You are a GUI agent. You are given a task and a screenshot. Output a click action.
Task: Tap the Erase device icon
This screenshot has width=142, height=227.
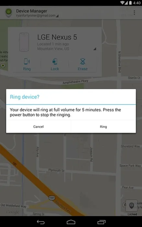pos(83,61)
